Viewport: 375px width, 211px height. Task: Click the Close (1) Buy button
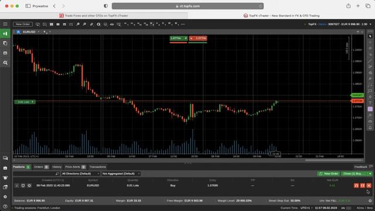tap(354, 173)
